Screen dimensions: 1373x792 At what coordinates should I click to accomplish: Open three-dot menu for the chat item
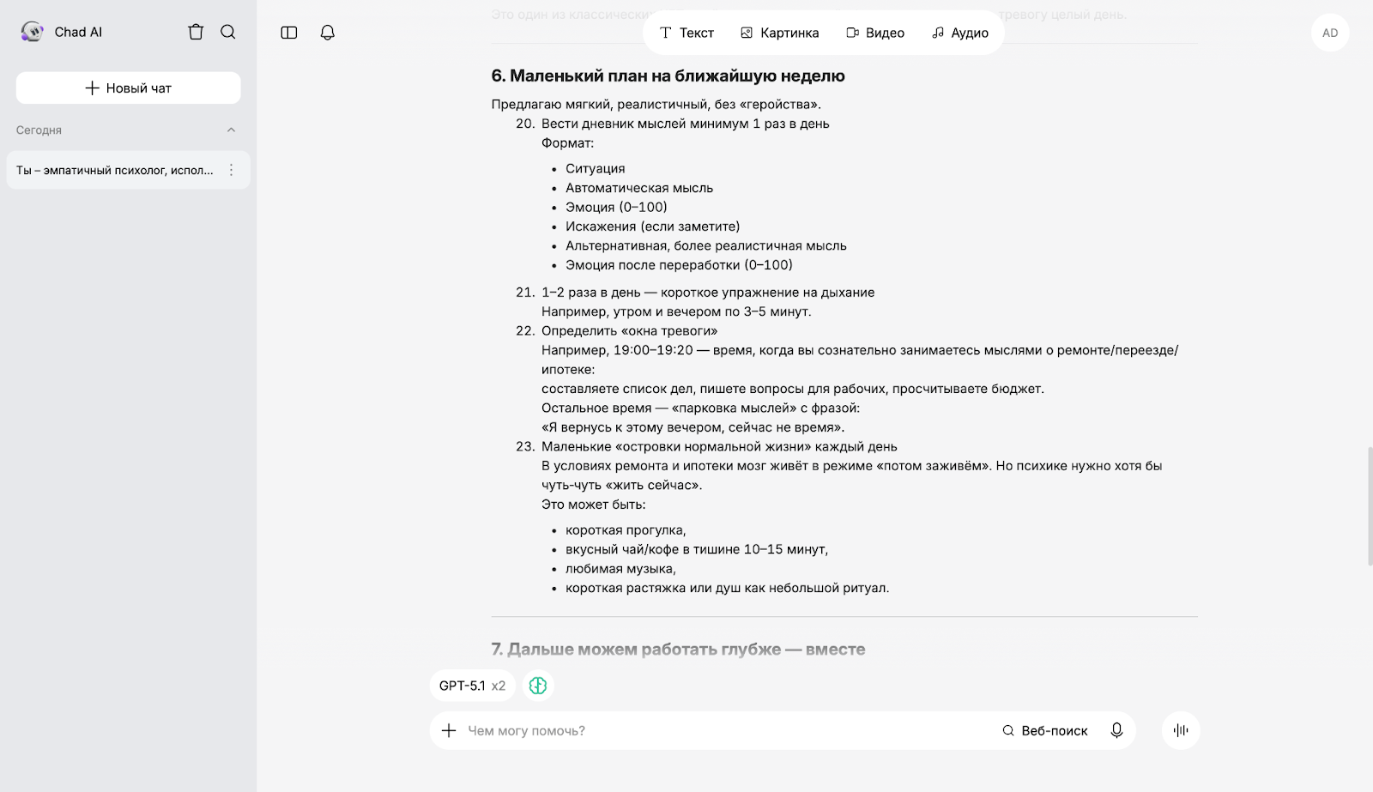pyautogui.click(x=231, y=170)
